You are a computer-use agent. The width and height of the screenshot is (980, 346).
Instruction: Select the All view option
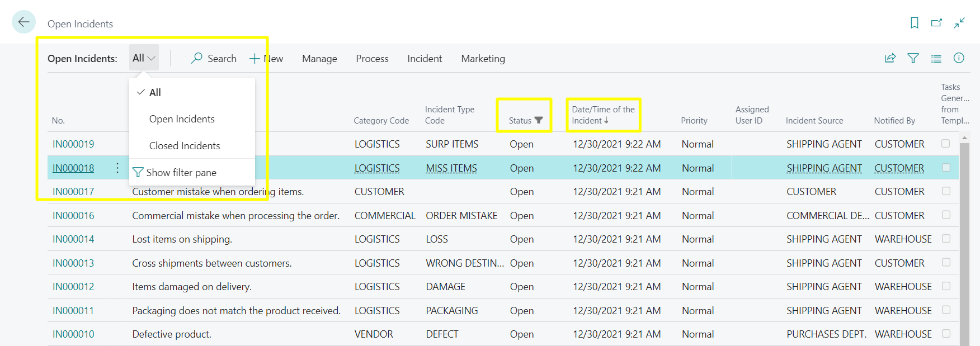pos(192,92)
